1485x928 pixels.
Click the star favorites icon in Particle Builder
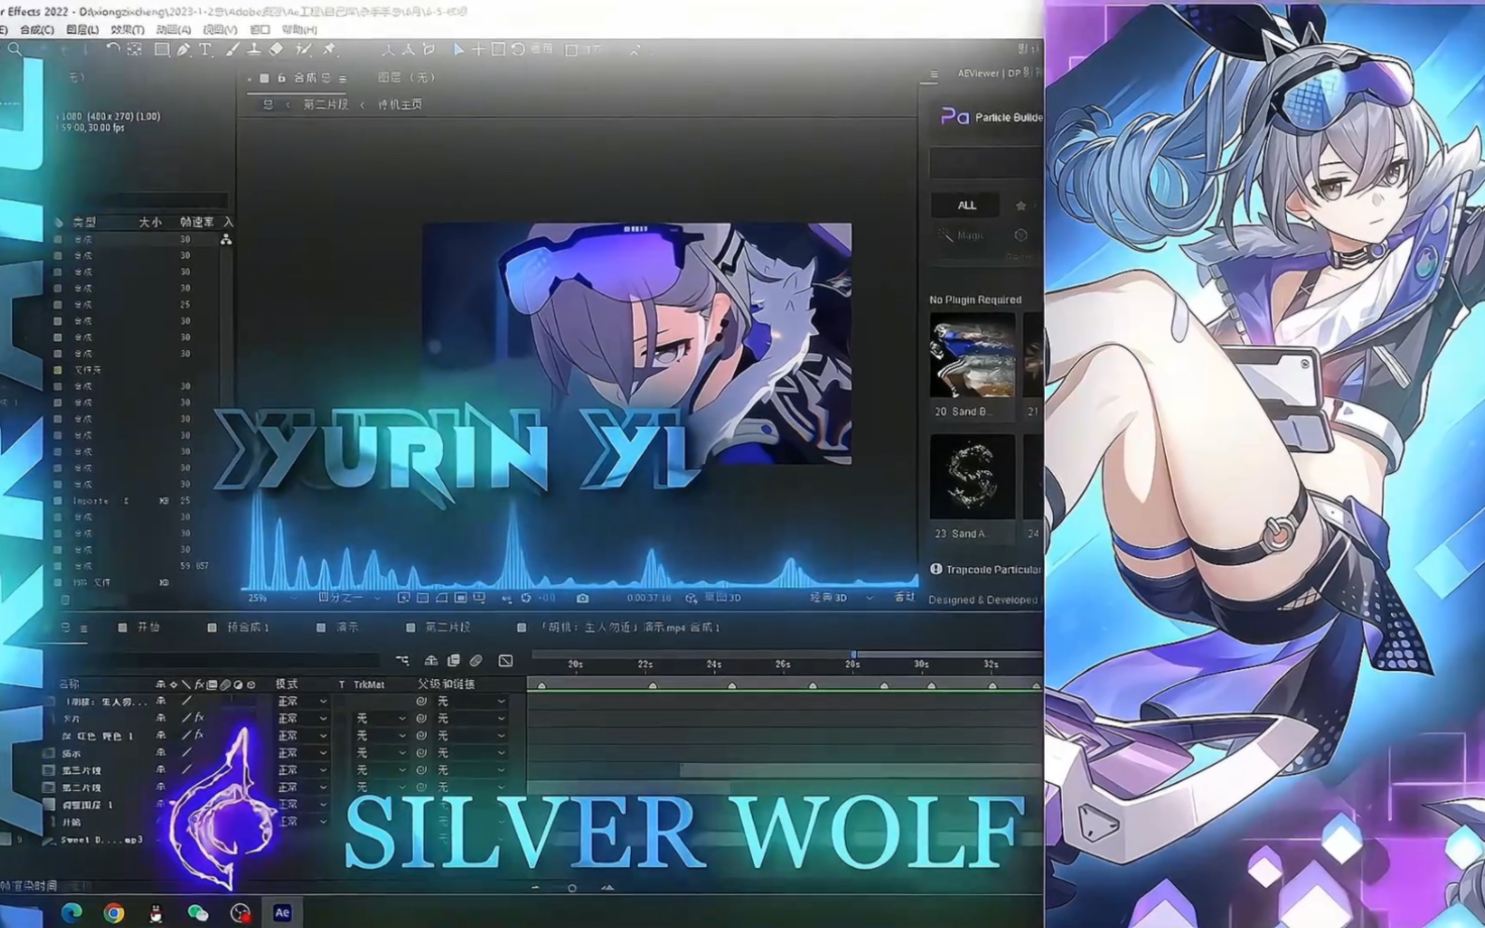[x=1020, y=205]
